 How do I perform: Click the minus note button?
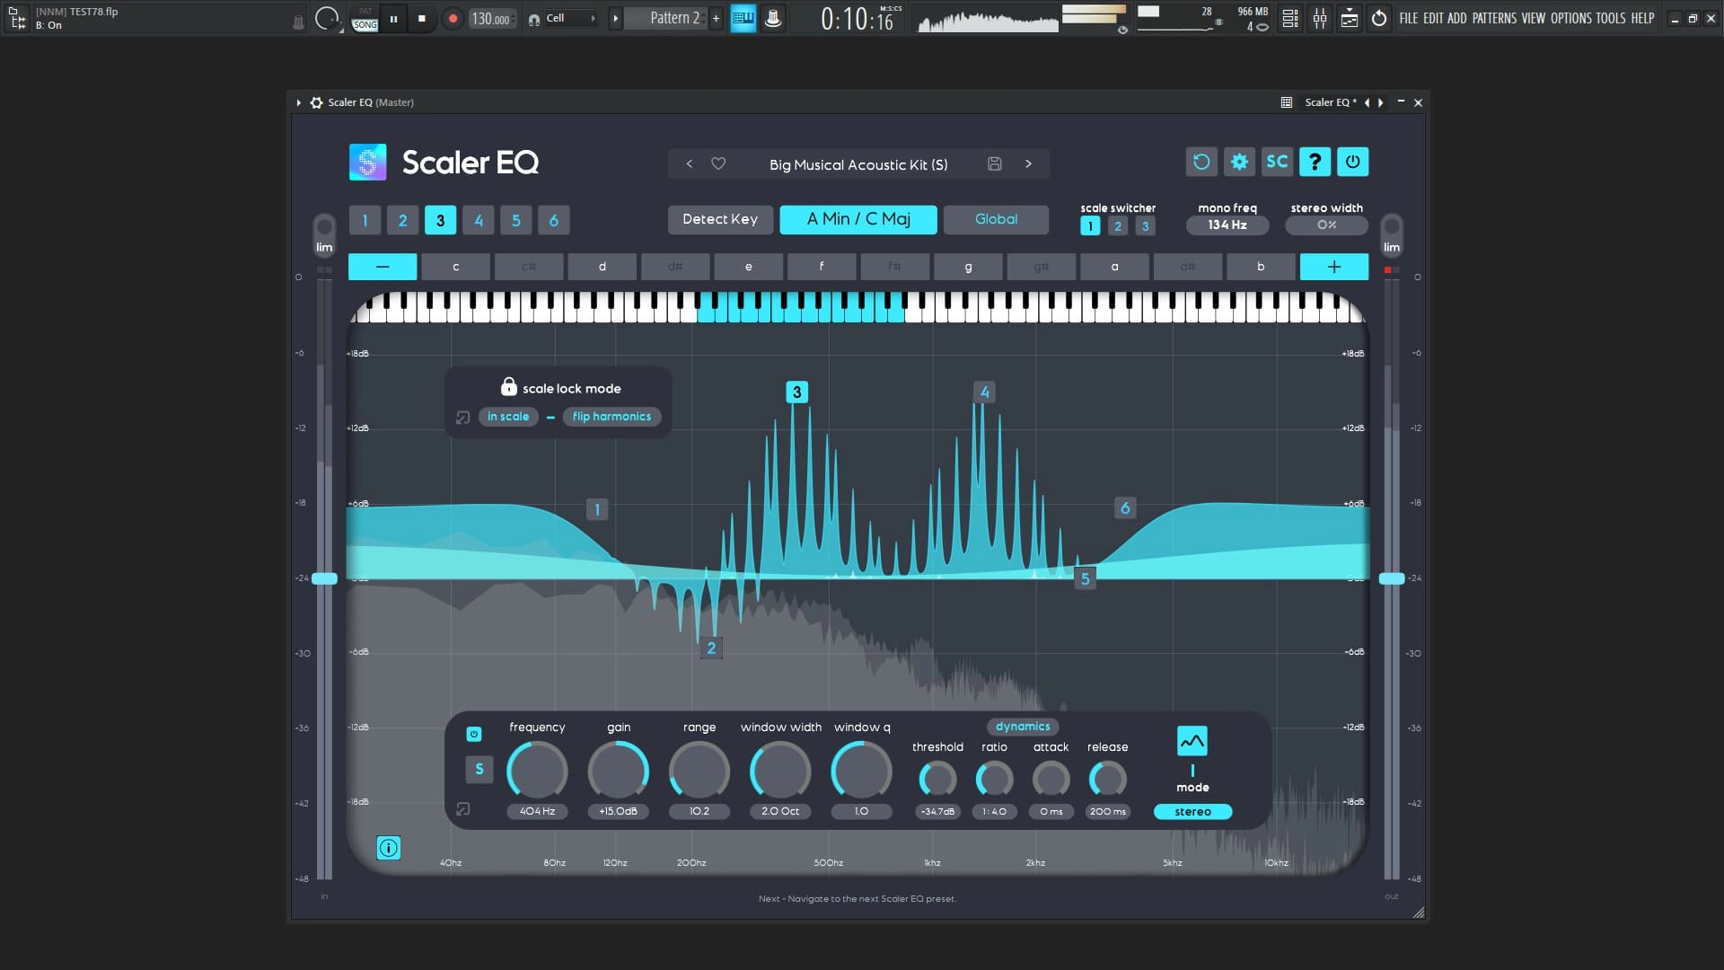point(383,267)
